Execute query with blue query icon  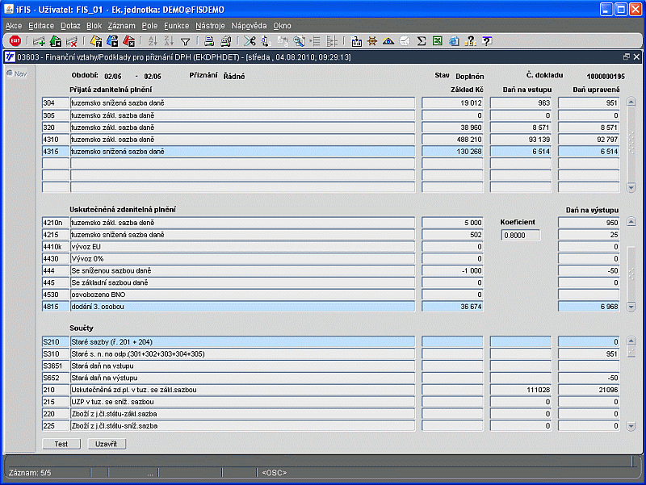point(112,41)
